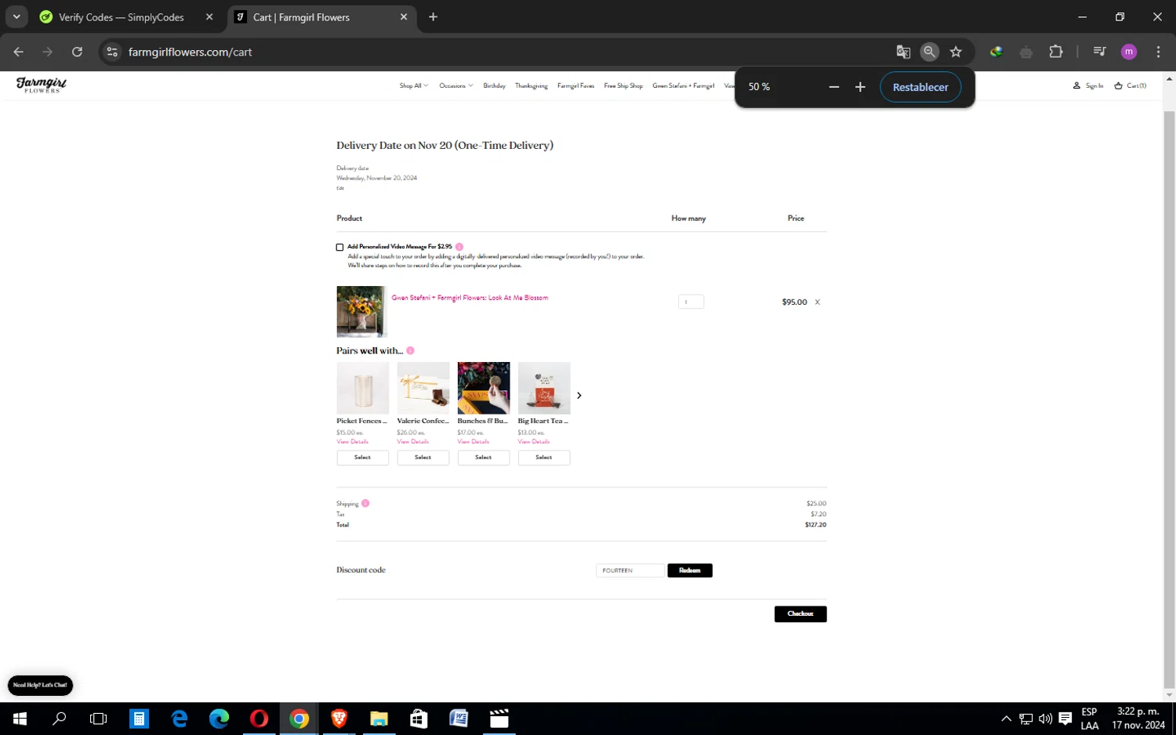Click the info icon next to Shipping
This screenshot has height=735, width=1176.
[x=365, y=503]
